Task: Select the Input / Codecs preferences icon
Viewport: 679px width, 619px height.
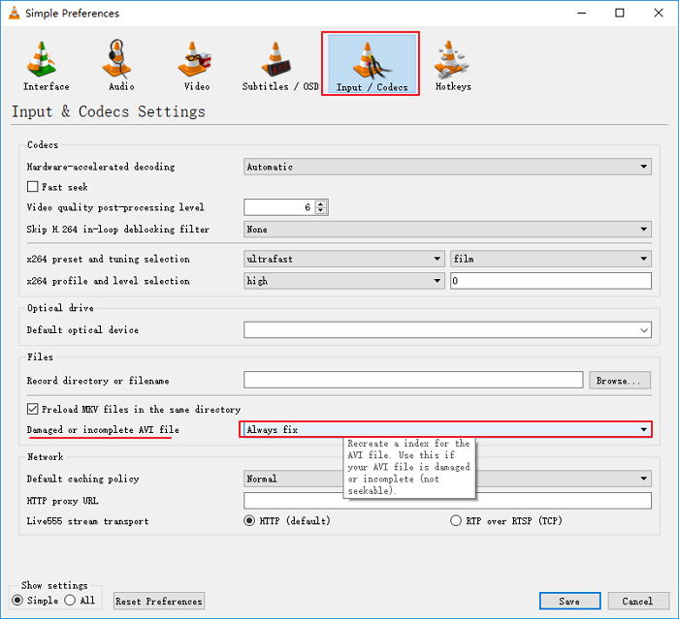Action: (x=372, y=64)
